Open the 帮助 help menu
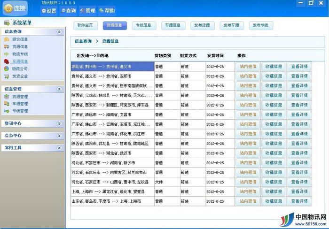This screenshot has height=229, width=329. pos(107,10)
